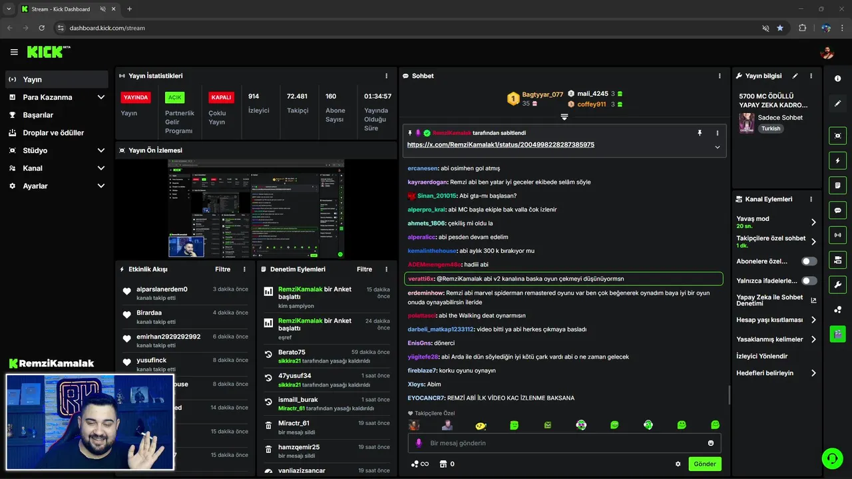Select Yayın in the sidebar
Screen dimensions: 852x479
click(x=57, y=79)
